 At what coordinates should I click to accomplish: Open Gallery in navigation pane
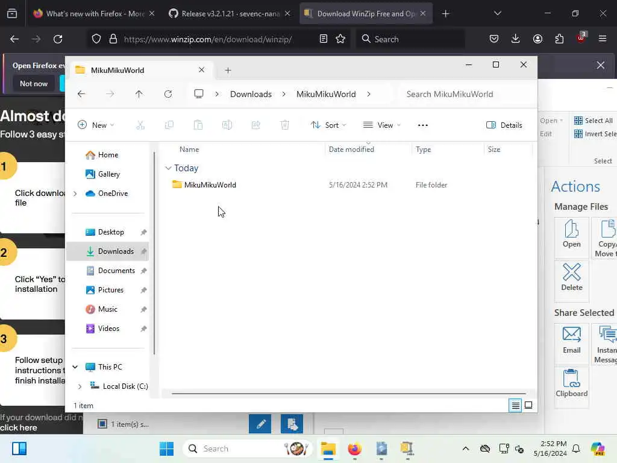pyautogui.click(x=108, y=174)
